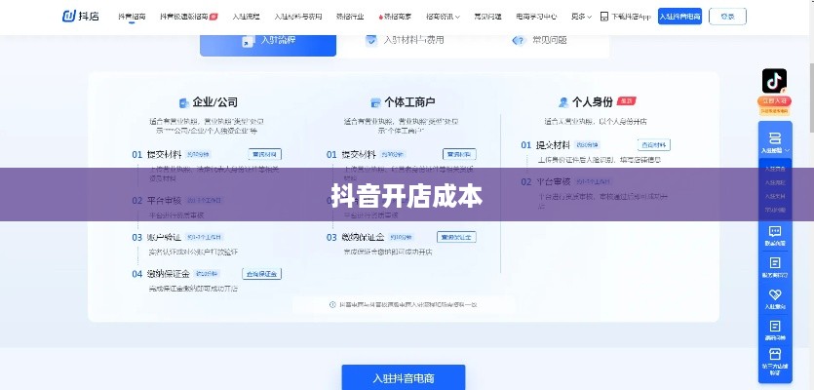This screenshot has width=814, height=390.
Task: Open 电商学习中心 in top navigation
Action: coord(536,17)
